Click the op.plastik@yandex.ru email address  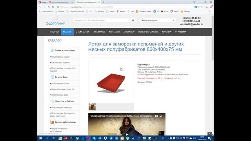tap(192, 24)
